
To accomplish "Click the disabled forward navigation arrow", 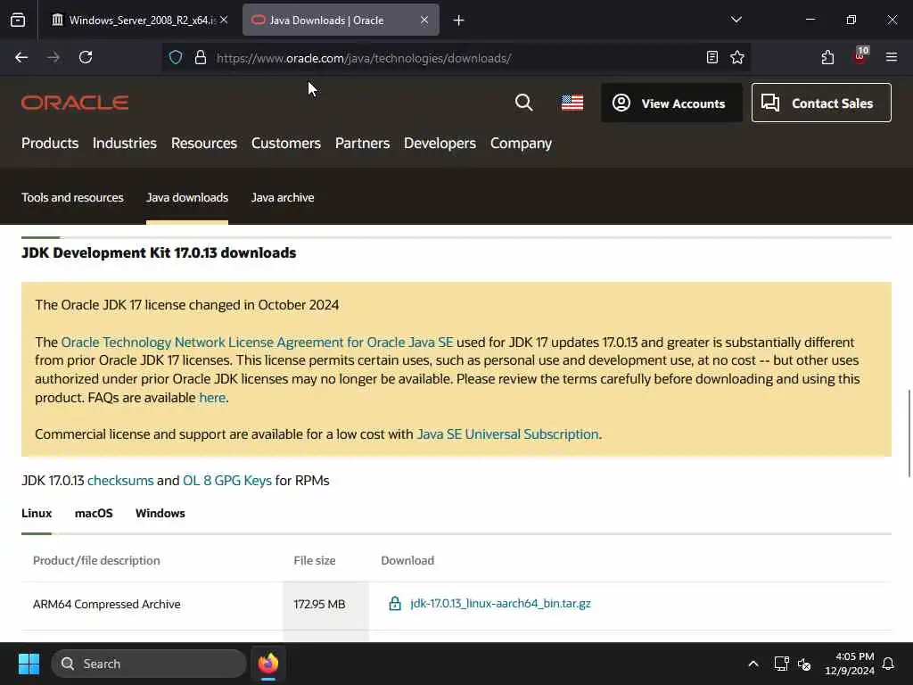I will (53, 57).
